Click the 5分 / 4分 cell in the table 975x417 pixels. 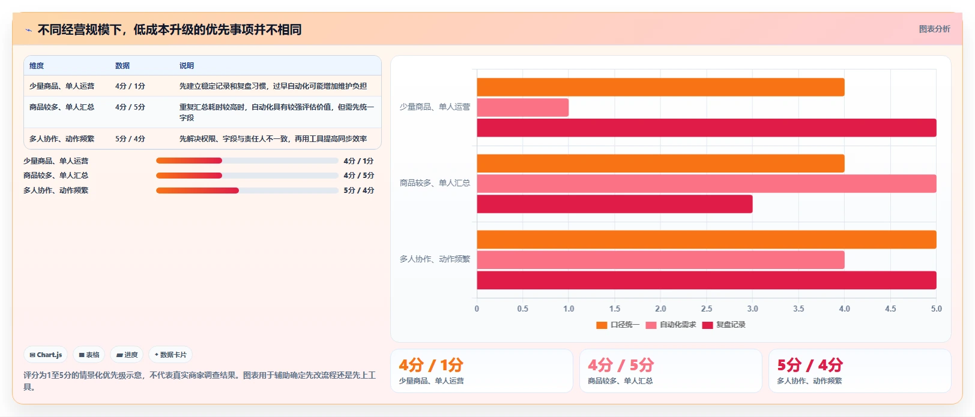pyautogui.click(x=130, y=139)
